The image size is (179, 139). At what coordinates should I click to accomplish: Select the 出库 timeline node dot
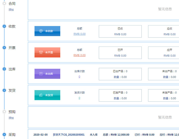point(4,69)
